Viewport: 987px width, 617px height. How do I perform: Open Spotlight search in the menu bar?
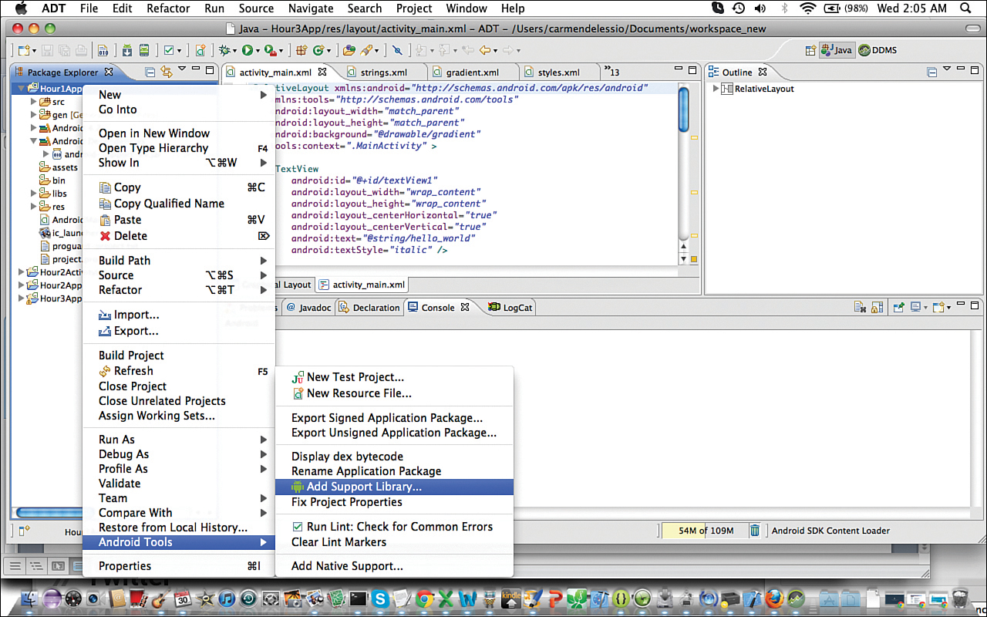(x=966, y=8)
